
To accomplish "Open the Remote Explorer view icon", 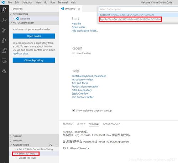I will pos(4,61).
